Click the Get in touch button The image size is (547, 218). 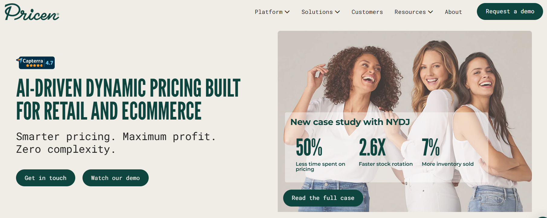[45, 178]
